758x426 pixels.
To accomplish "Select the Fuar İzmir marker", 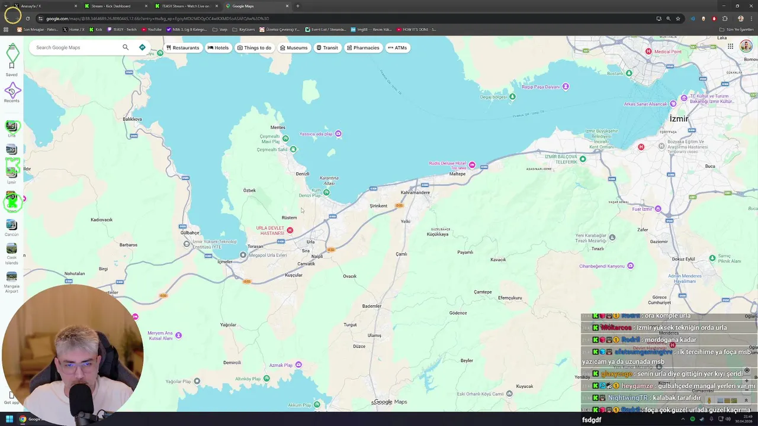I will (657, 209).
